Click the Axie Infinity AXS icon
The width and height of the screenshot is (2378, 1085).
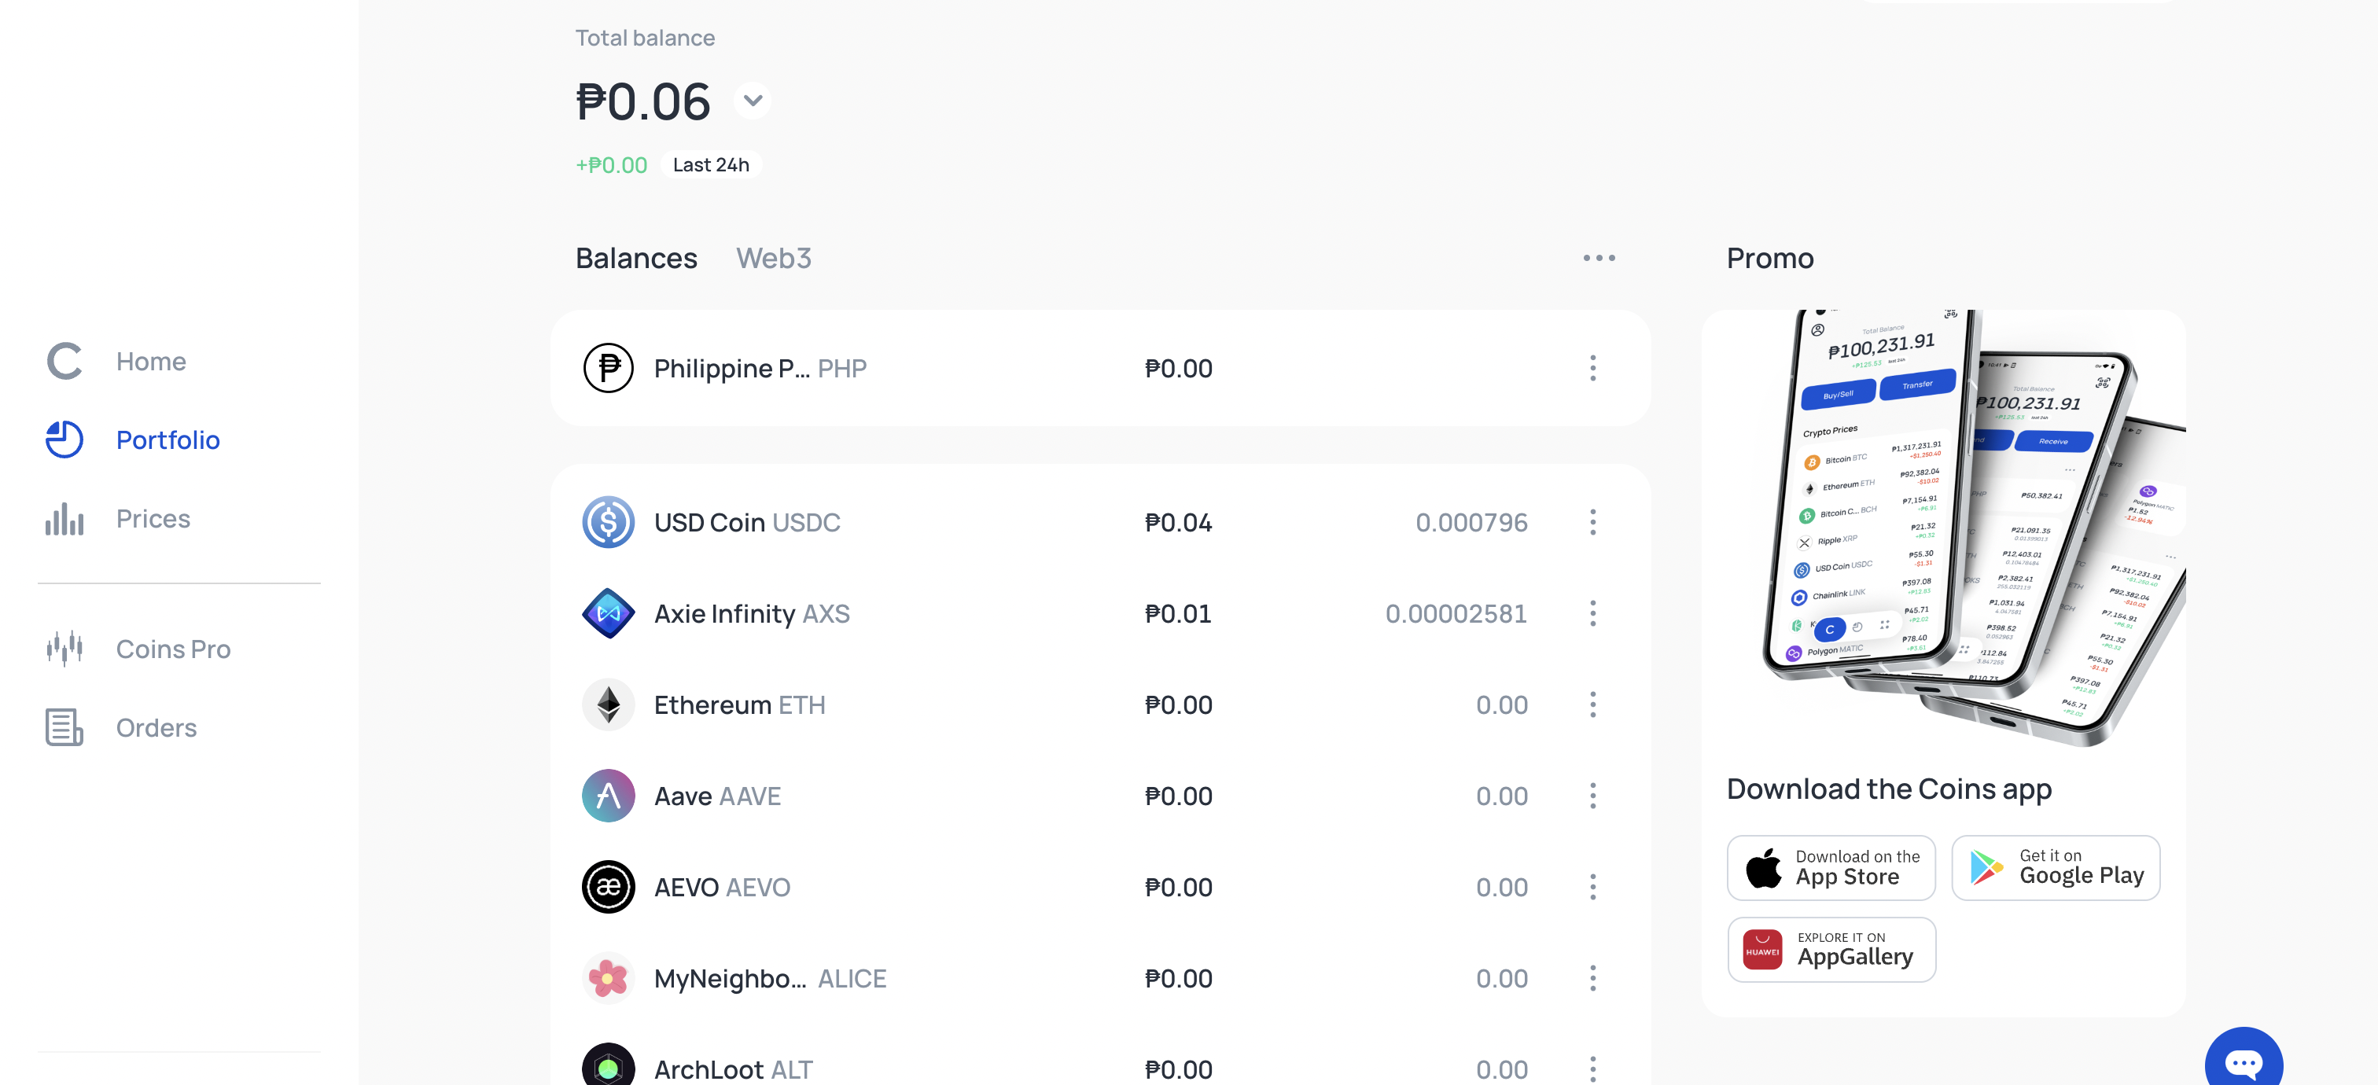coord(609,613)
